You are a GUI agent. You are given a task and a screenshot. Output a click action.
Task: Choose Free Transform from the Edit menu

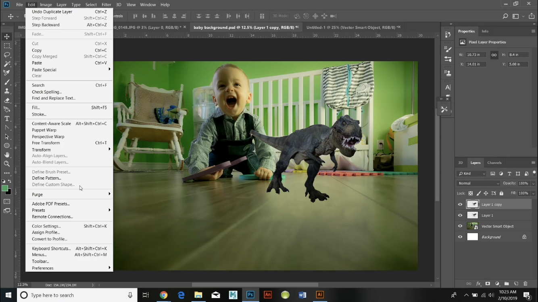tap(46, 143)
